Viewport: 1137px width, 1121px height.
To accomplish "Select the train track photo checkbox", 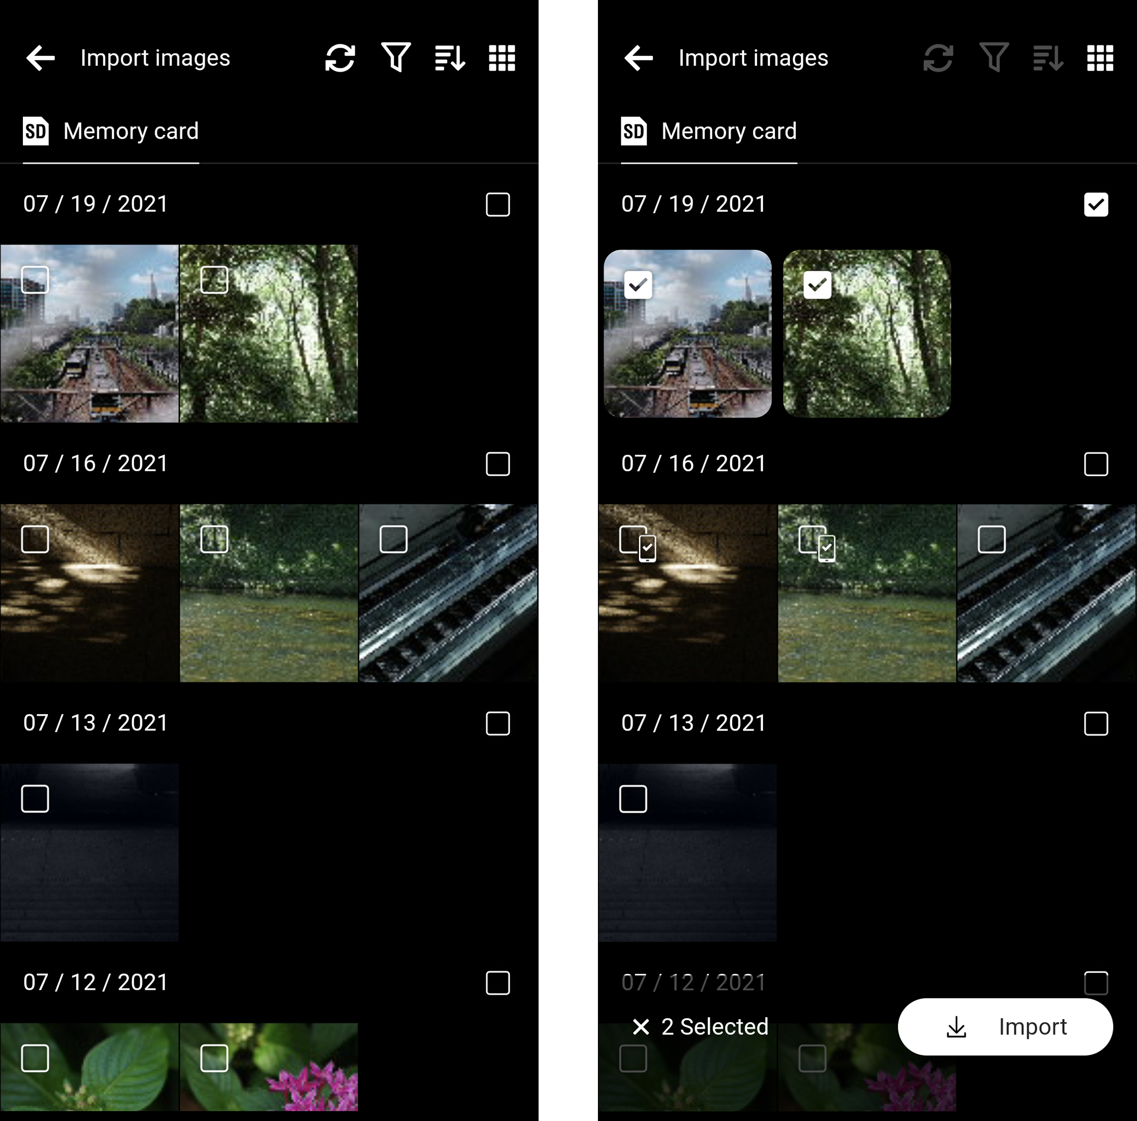I will click(35, 281).
